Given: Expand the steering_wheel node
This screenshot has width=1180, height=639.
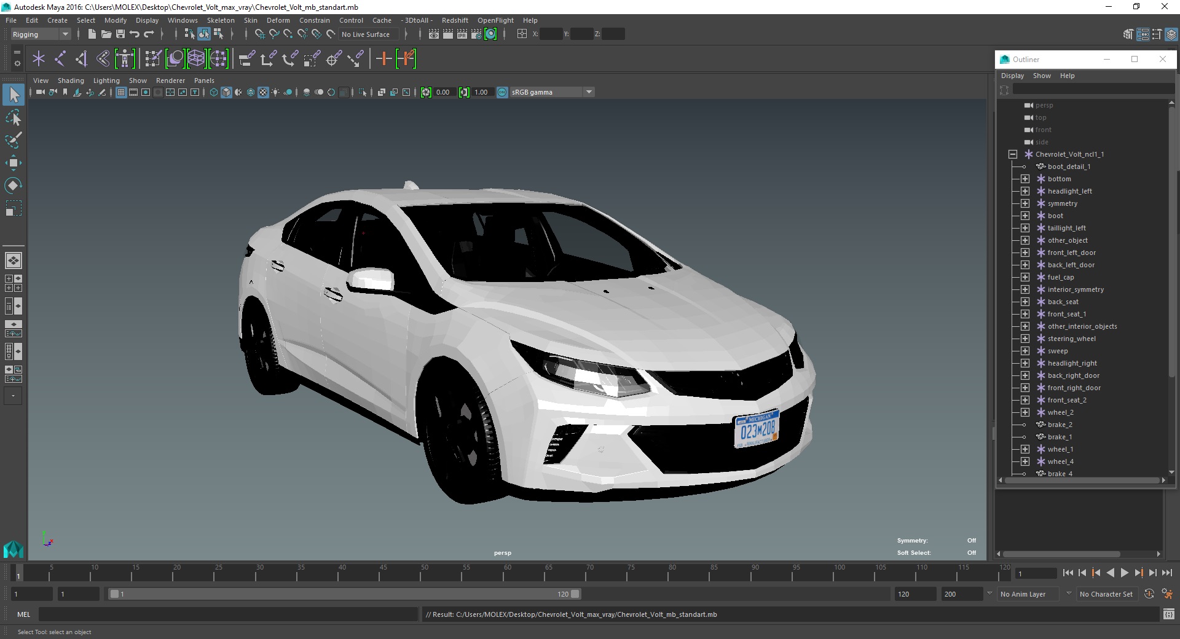Looking at the screenshot, I should pos(1025,339).
